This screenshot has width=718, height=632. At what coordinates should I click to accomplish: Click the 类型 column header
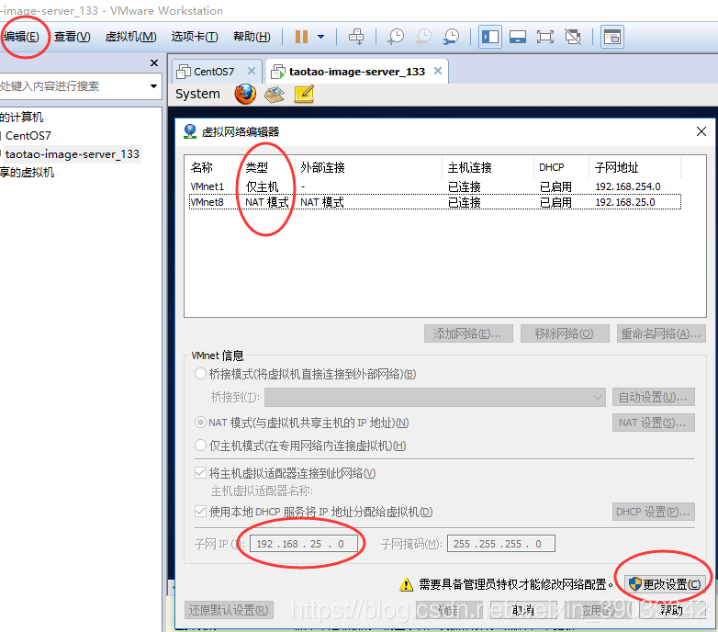click(x=267, y=167)
